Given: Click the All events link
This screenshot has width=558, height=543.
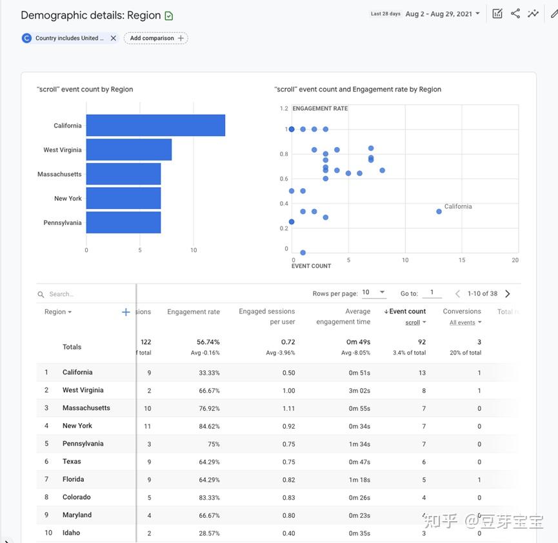Looking at the screenshot, I should pyautogui.click(x=461, y=322).
